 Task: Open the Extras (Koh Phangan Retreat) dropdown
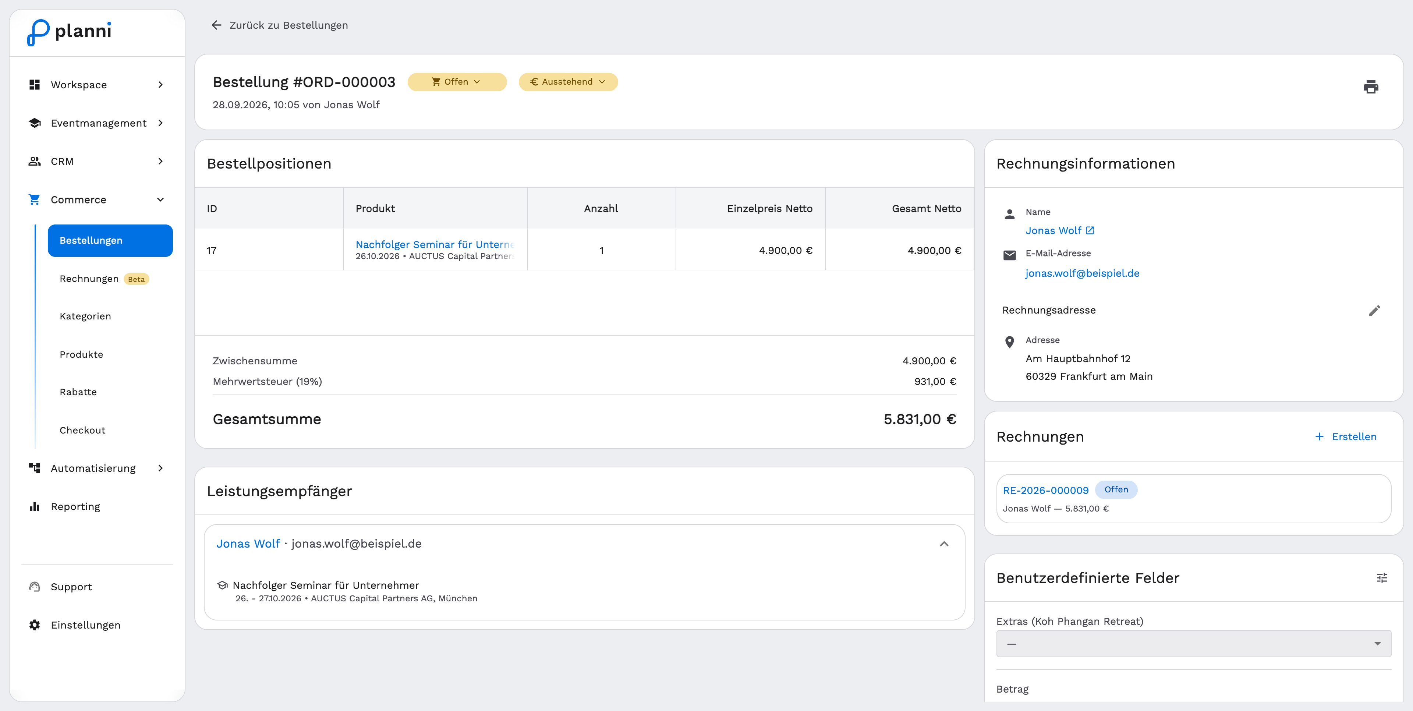click(x=1194, y=644)
